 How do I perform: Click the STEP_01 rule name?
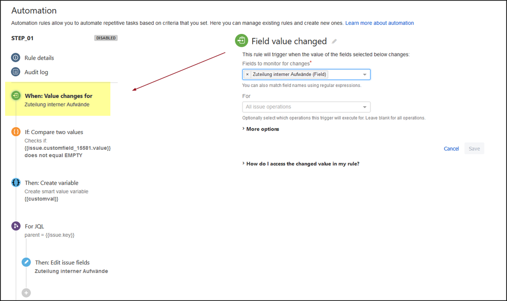click(x=22, y=38)
